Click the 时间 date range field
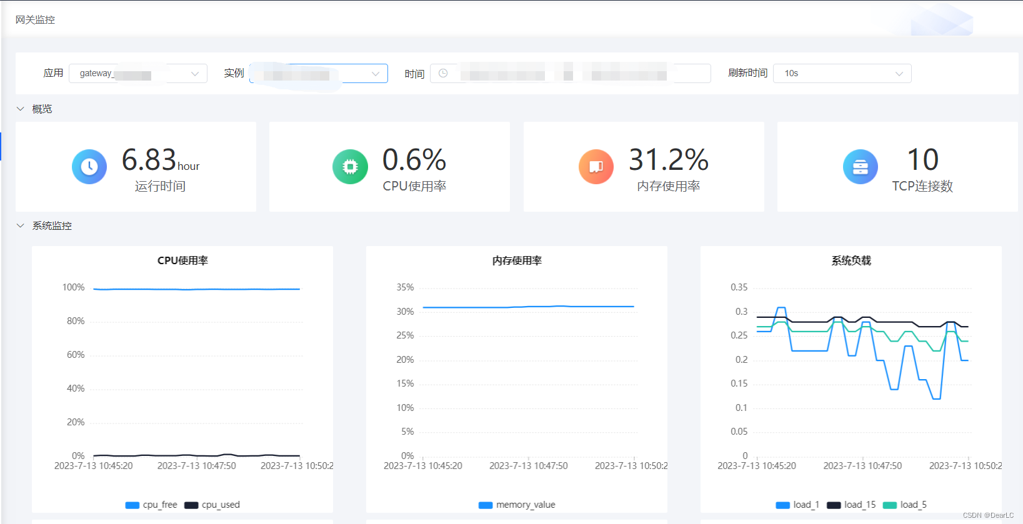Image resolution: width=1023 pixels, height=524 pixels. 571,73
